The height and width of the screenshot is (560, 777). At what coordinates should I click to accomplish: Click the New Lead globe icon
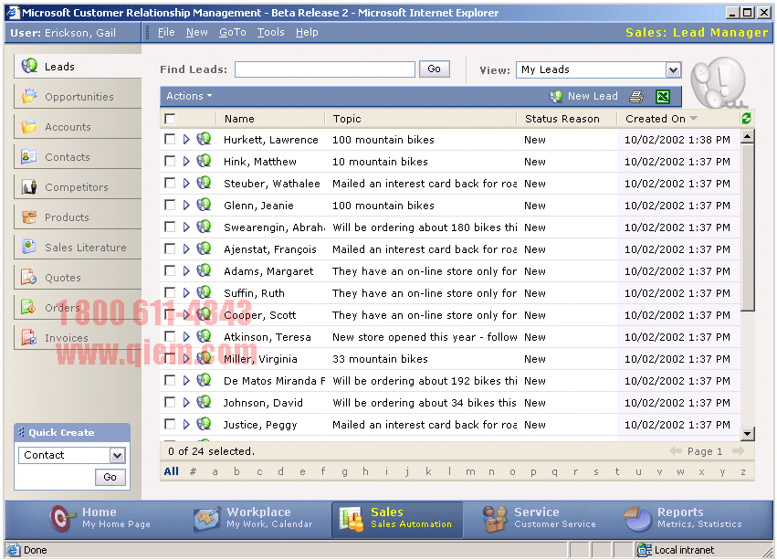[x=556, y=96]
